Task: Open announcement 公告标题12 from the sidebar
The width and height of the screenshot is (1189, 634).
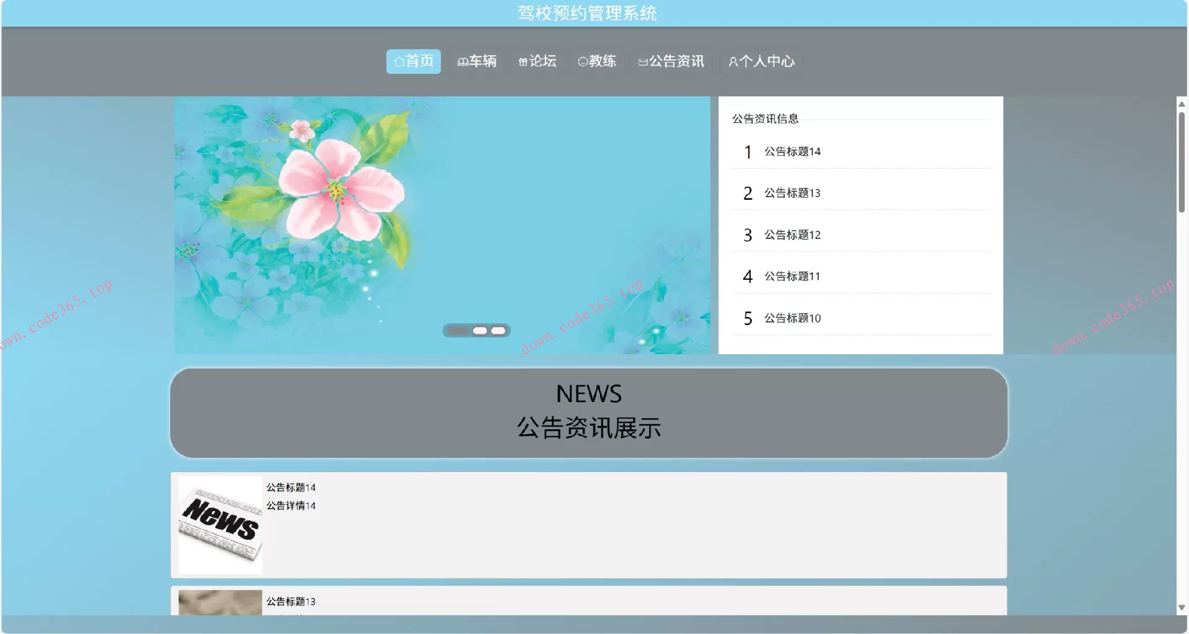Action: click(x=791, y=234)
